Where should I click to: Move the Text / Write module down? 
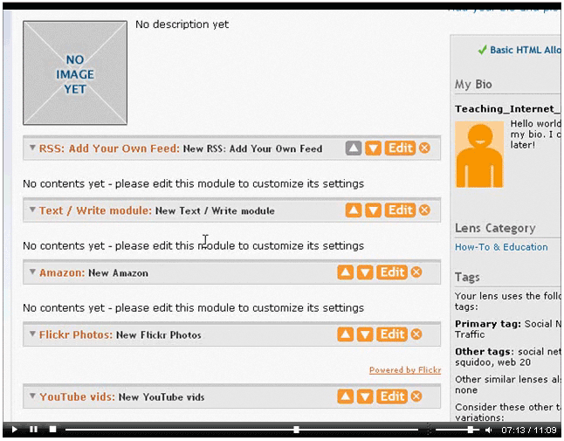(x=373, y=210)
